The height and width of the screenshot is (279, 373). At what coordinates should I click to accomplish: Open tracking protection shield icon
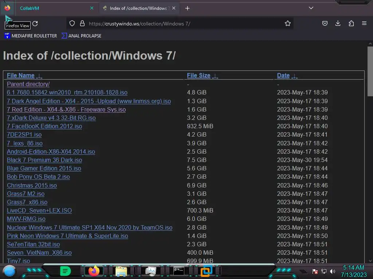tap(72, 24)
